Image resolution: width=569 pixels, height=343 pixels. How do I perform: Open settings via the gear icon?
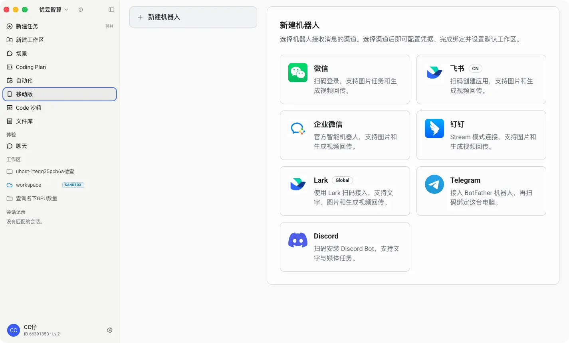pyautogui.click(x=110, y=330)
